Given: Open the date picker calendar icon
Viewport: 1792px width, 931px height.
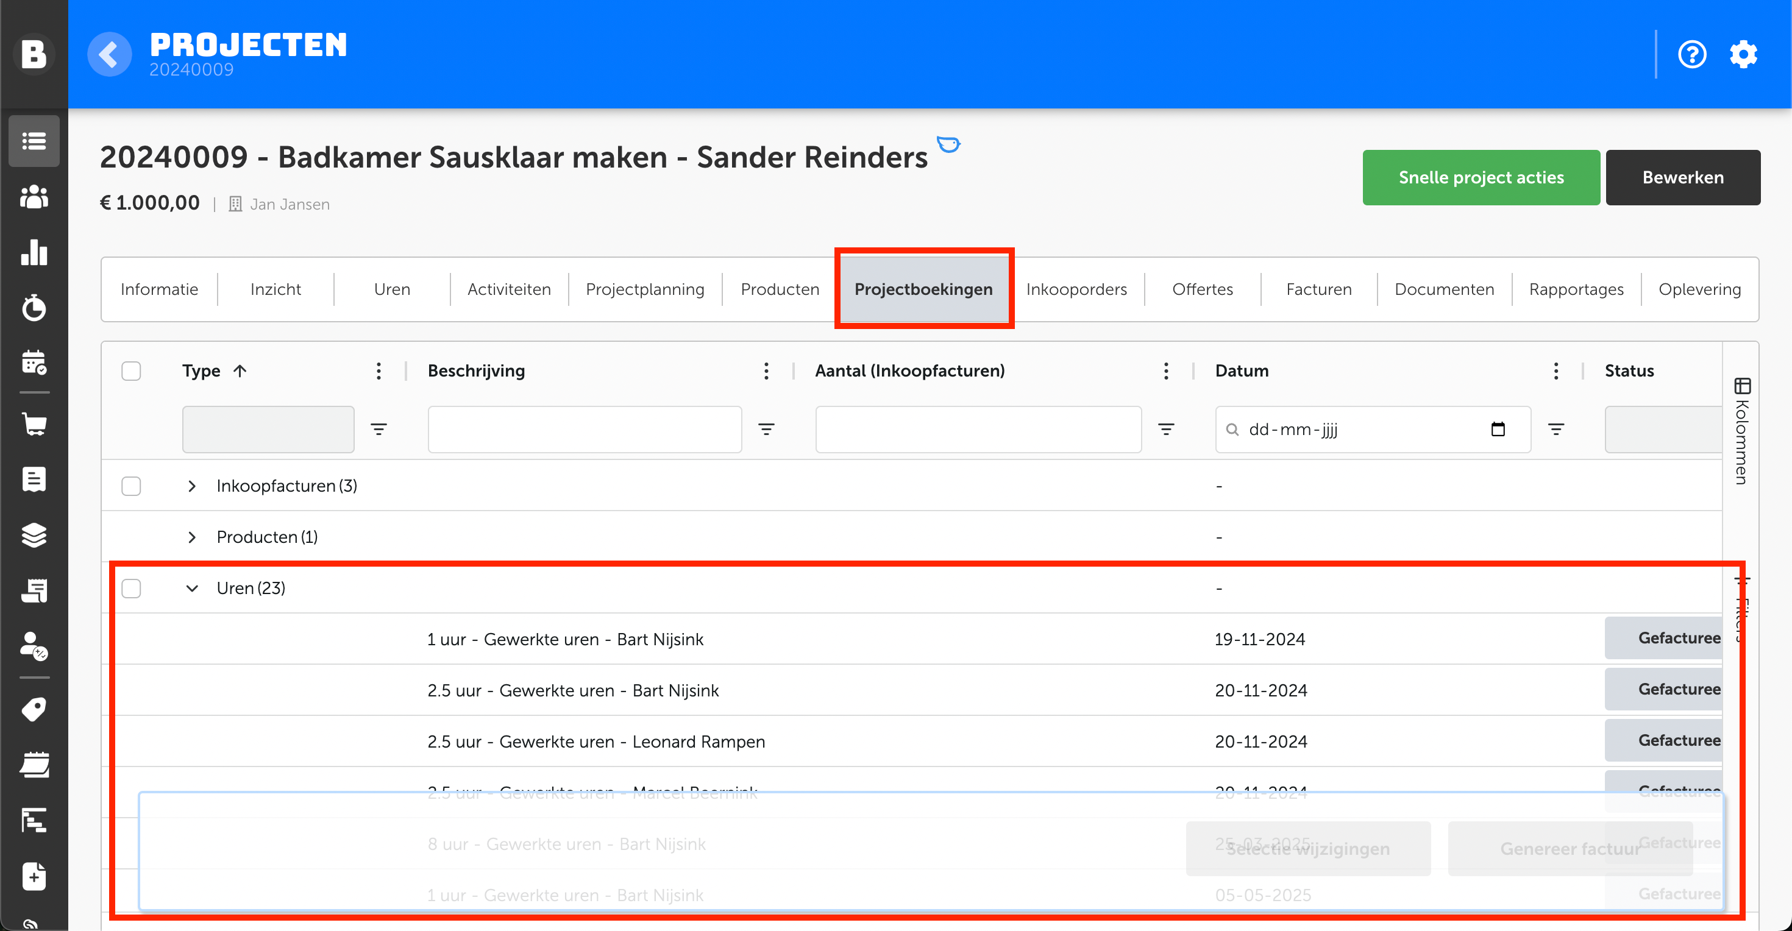Looking at the screenshot, I should [x=1498, y=429].
